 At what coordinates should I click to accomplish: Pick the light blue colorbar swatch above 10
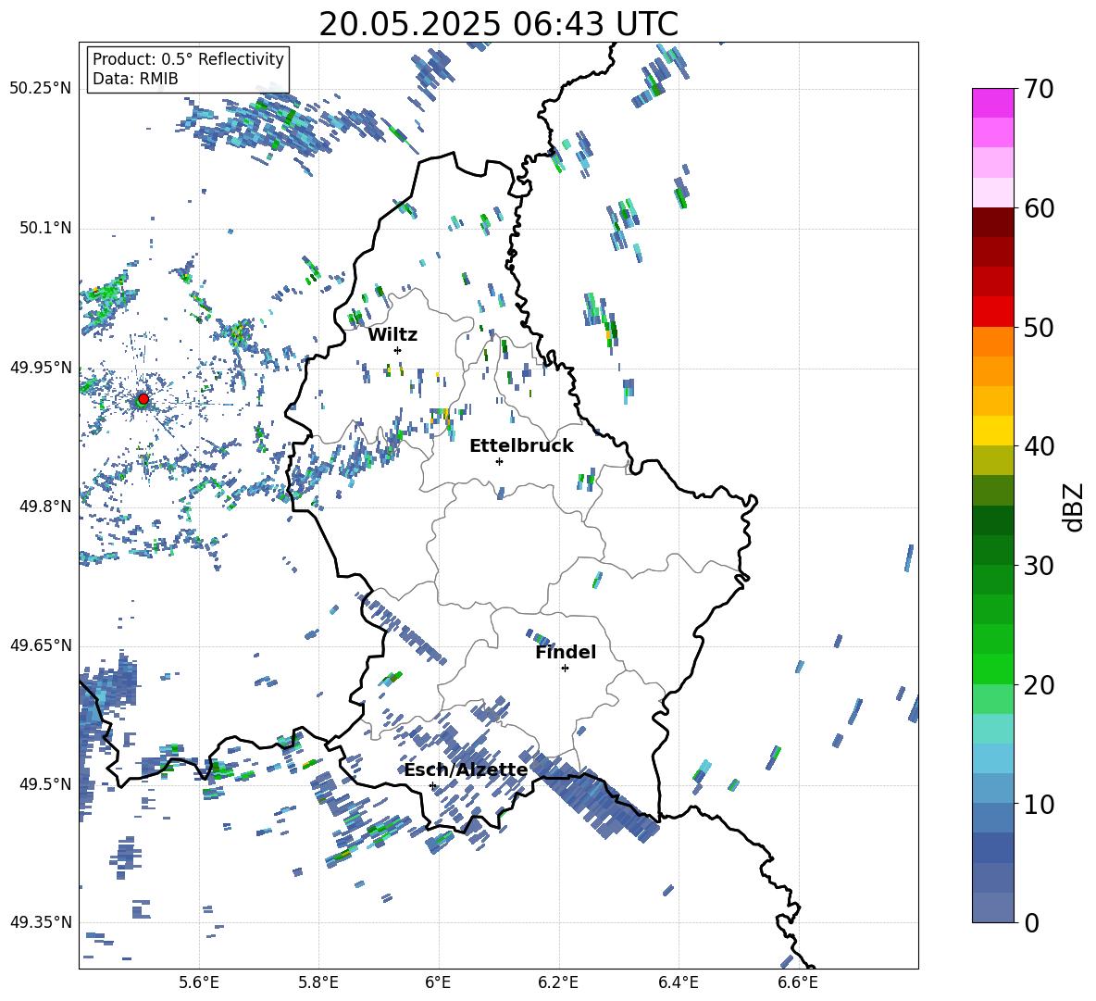[x=992, y=788]
